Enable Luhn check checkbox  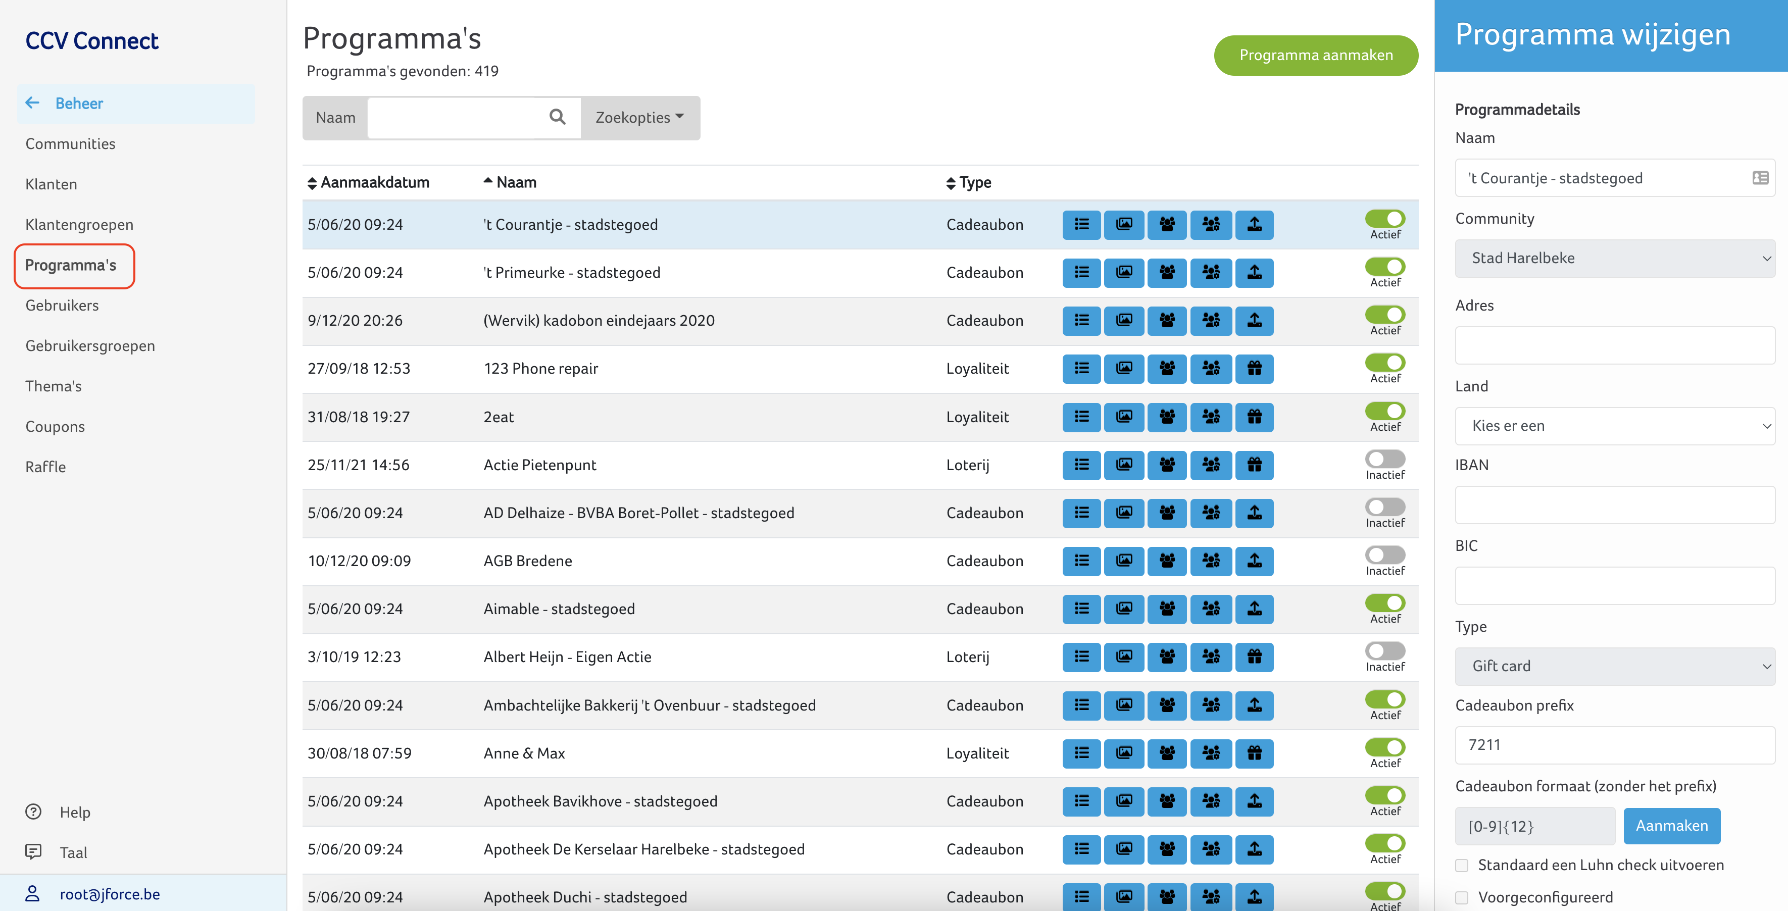click(x=1462, y=865)
